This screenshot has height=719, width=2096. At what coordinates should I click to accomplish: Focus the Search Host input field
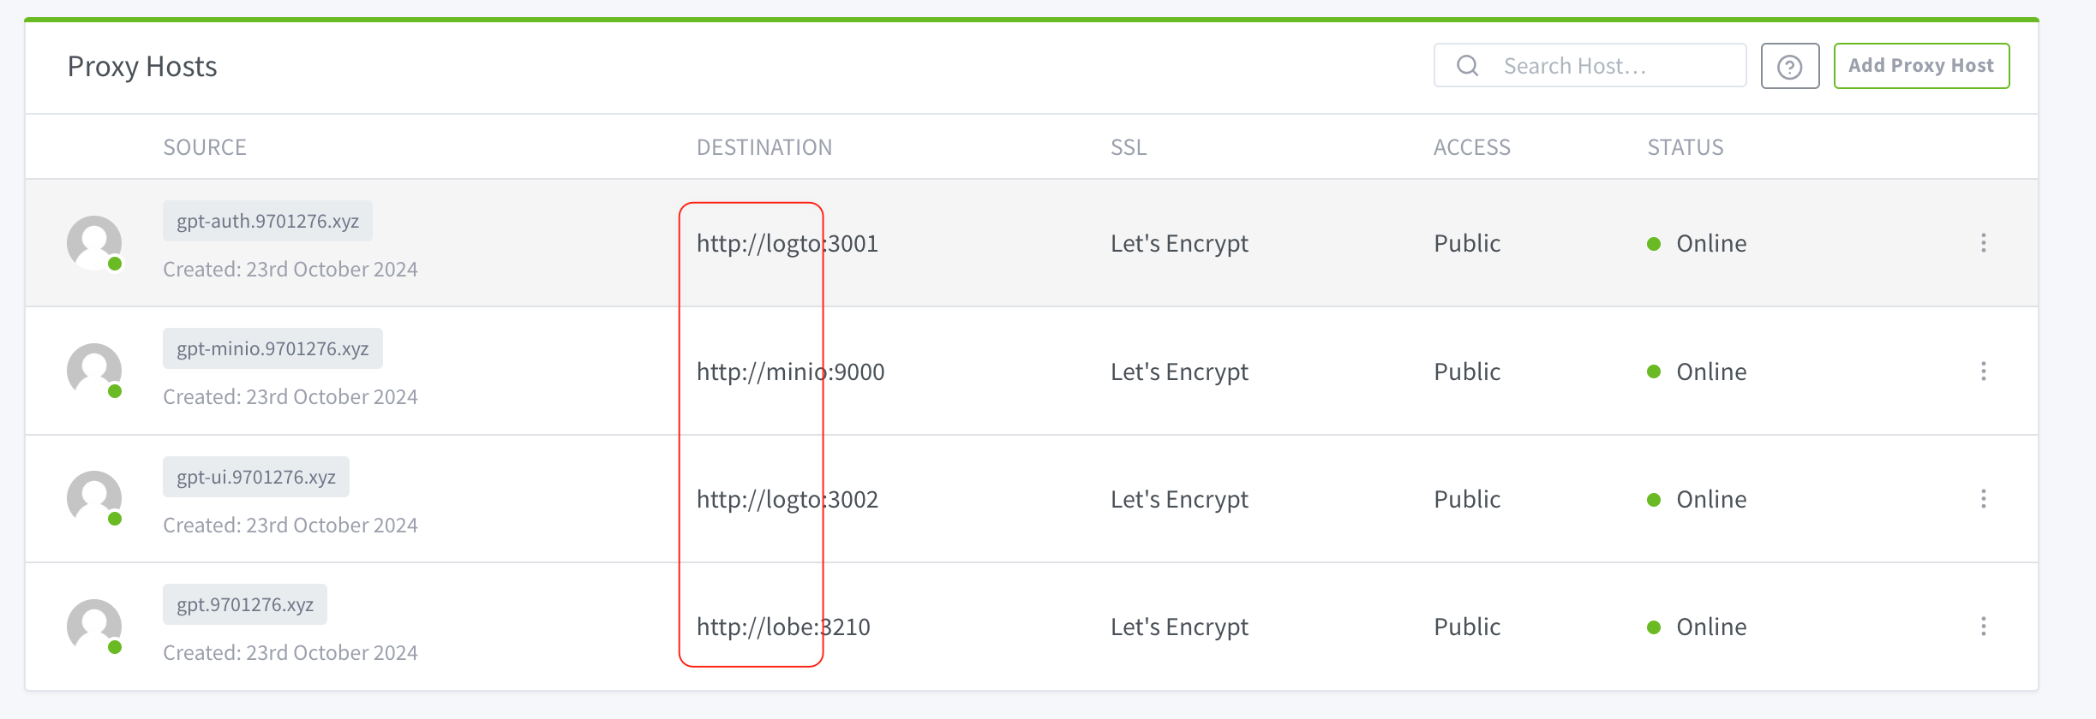1590,66
